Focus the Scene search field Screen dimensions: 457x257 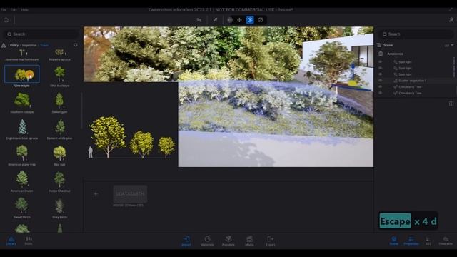point(416,34)
